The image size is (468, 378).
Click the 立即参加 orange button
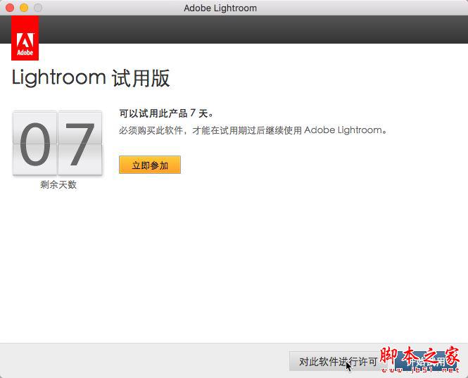pos(150,165)
